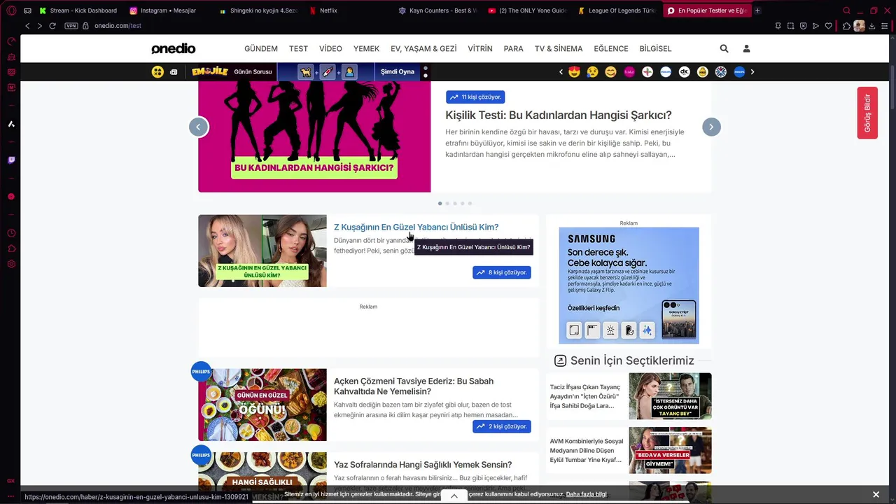Open the browser downloads icon
896x504 pixels.
coord(871,26)
